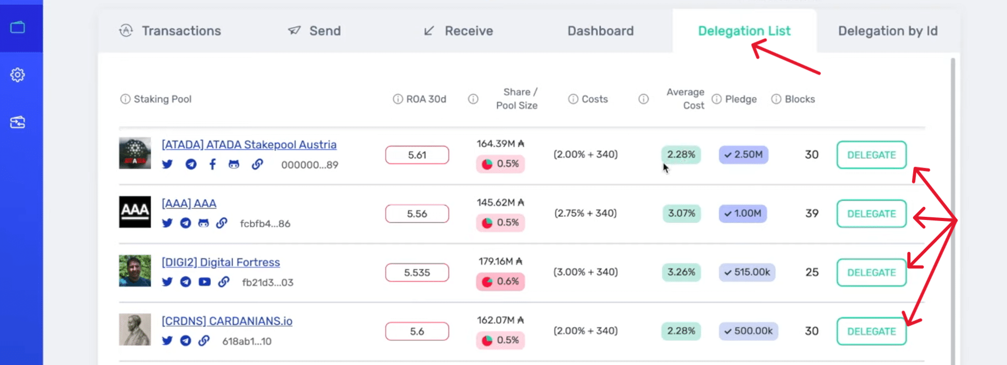
Task: Click info icon beside Staking Pool header
Action: click(x=125, y=99)
